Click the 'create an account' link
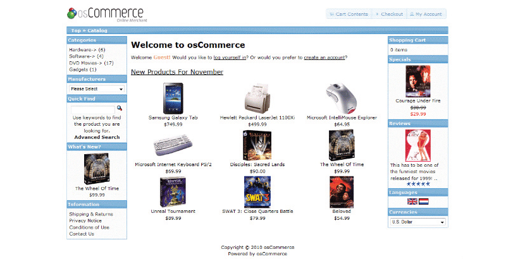This screenshot has height=259, width=506. tap(324, 57)
